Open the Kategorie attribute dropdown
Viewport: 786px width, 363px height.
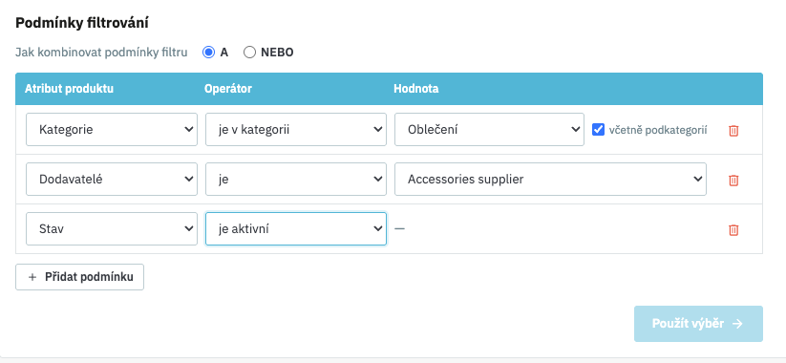tap(112, 129)
